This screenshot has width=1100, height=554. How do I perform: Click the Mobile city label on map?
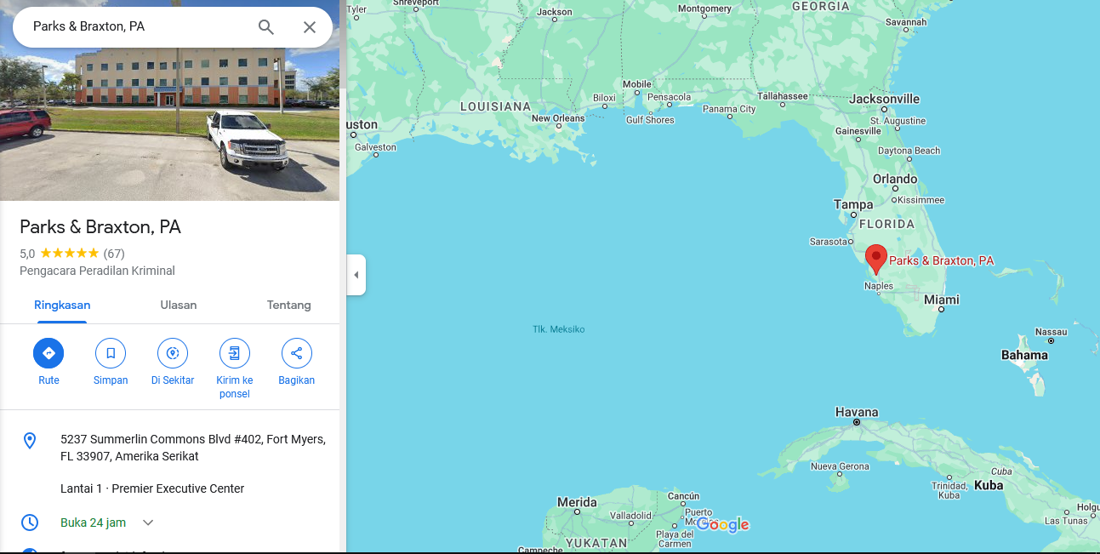coord(637,84)
